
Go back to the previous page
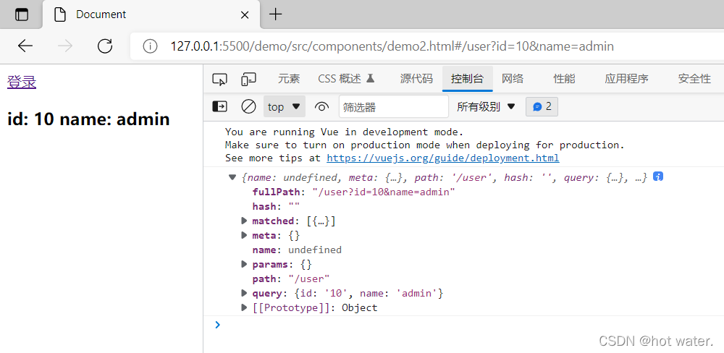pyautogui.click(x=25, y=46)
